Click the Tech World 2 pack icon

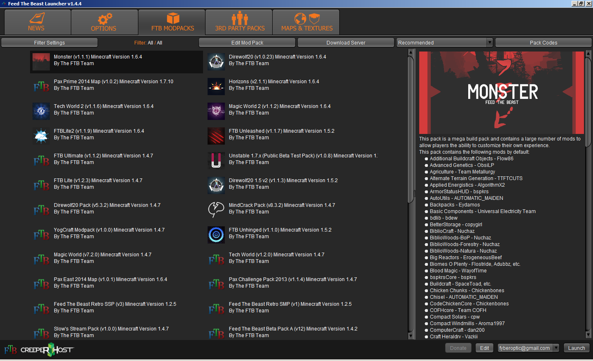41,111
